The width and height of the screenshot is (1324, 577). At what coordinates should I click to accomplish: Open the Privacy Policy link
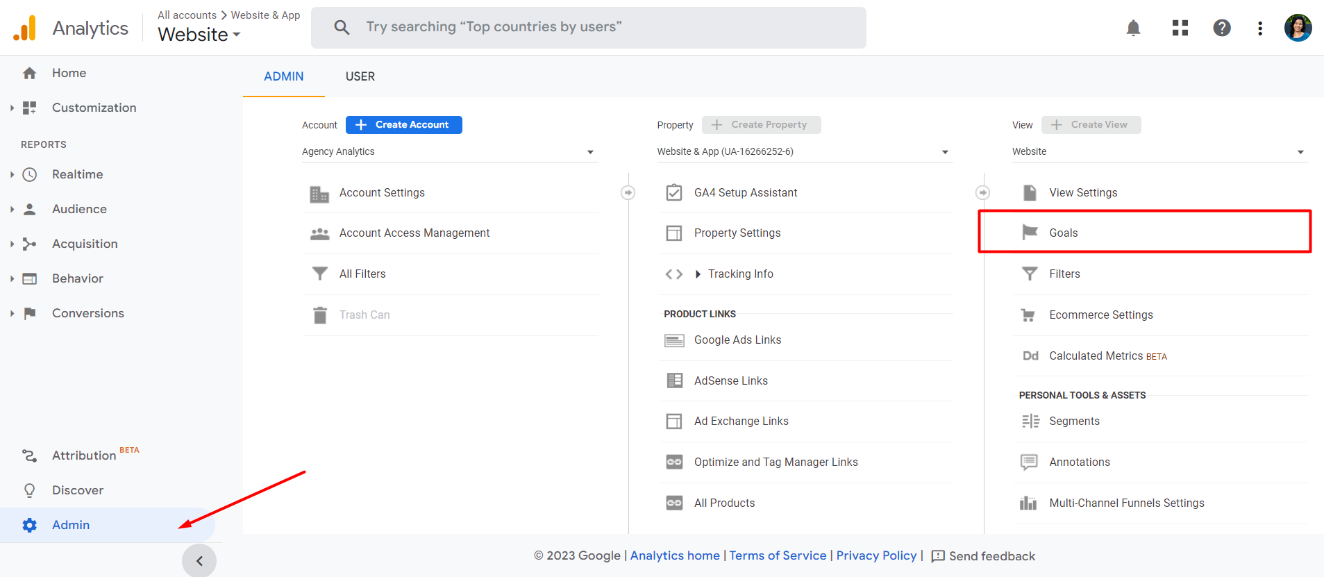point(876,555)
